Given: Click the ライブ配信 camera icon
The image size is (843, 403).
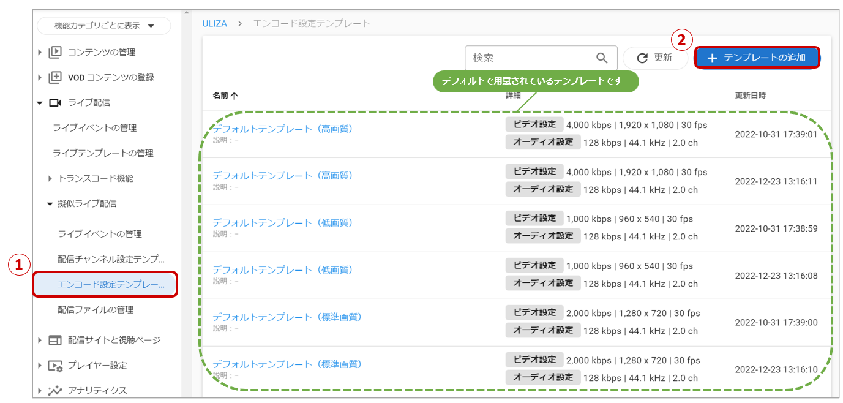Looking at the screenshot, I should click(x=55, y=103).
